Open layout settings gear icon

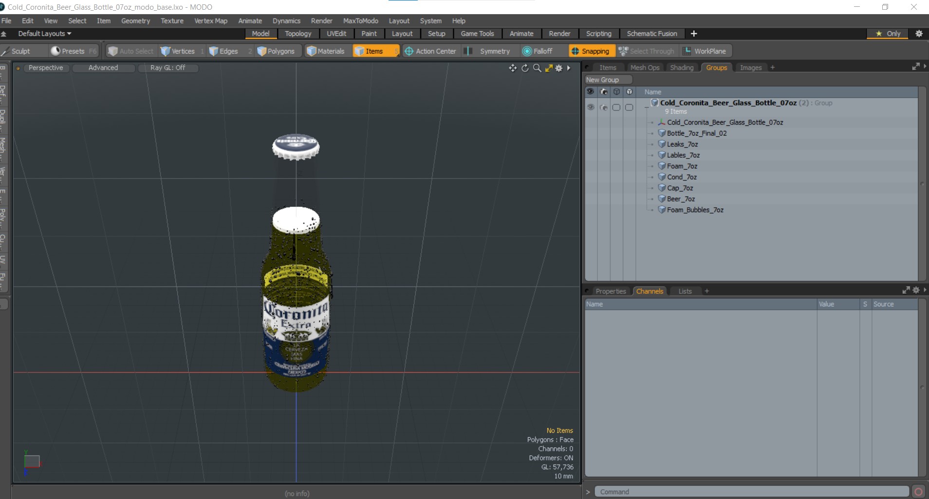(919, 34)
